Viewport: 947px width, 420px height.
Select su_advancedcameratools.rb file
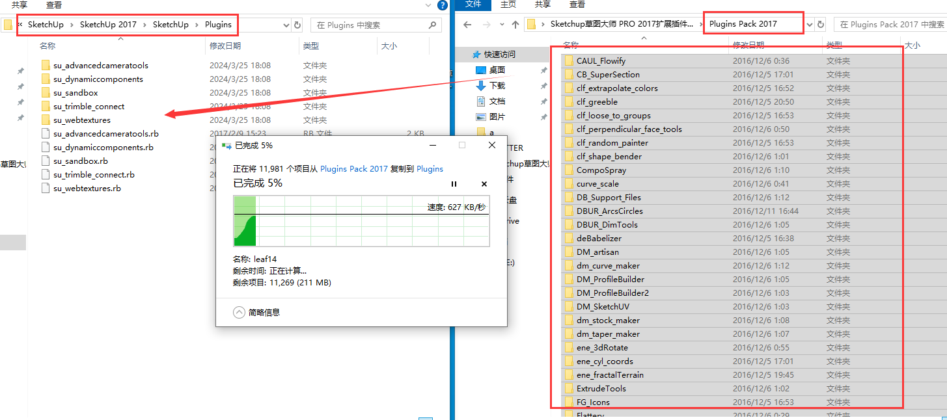coord(106,134)
